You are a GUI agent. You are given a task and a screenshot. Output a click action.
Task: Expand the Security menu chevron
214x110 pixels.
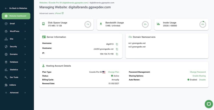pos(25,47)
